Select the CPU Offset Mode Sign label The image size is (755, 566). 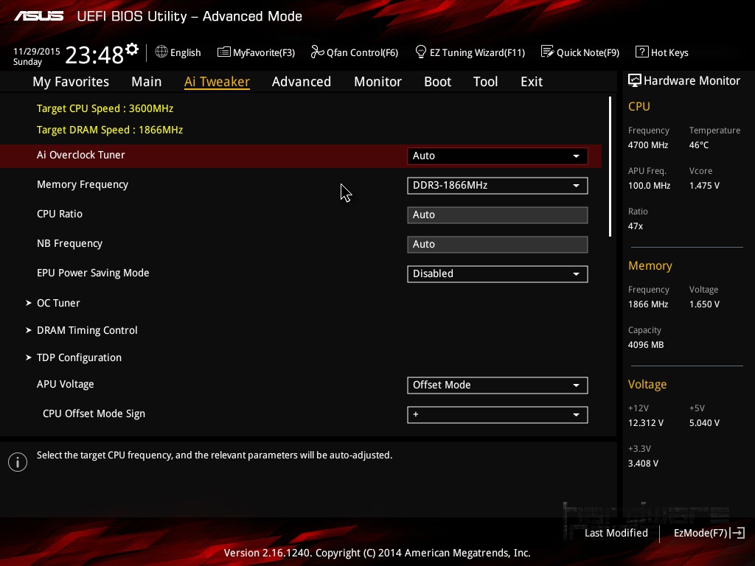(94, 414)
